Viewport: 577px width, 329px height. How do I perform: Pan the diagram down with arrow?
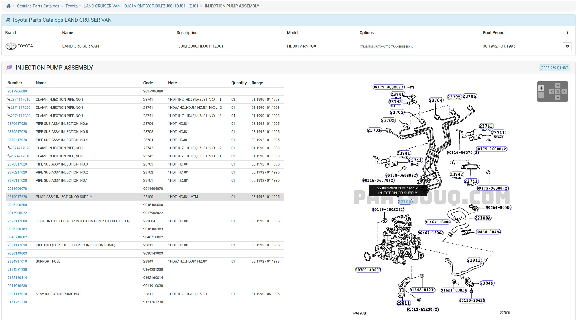tap(558, 97)
